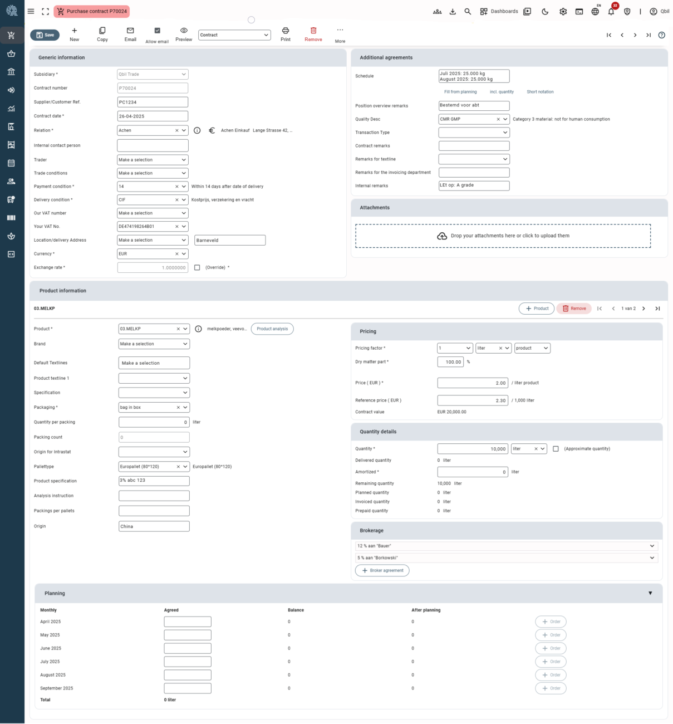Open the More toolbar options
This screenshot has height=724, width=673.
click(340, 35)
